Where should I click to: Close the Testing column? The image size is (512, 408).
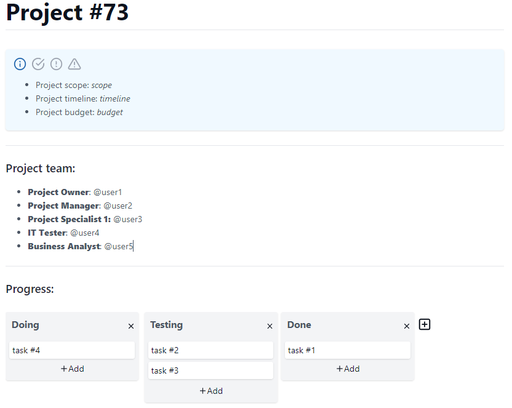(x=269, y=326)
